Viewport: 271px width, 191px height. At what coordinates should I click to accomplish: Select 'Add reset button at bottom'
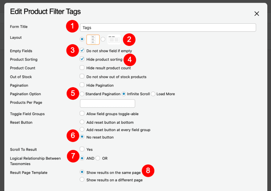click(x=82, y=122)
